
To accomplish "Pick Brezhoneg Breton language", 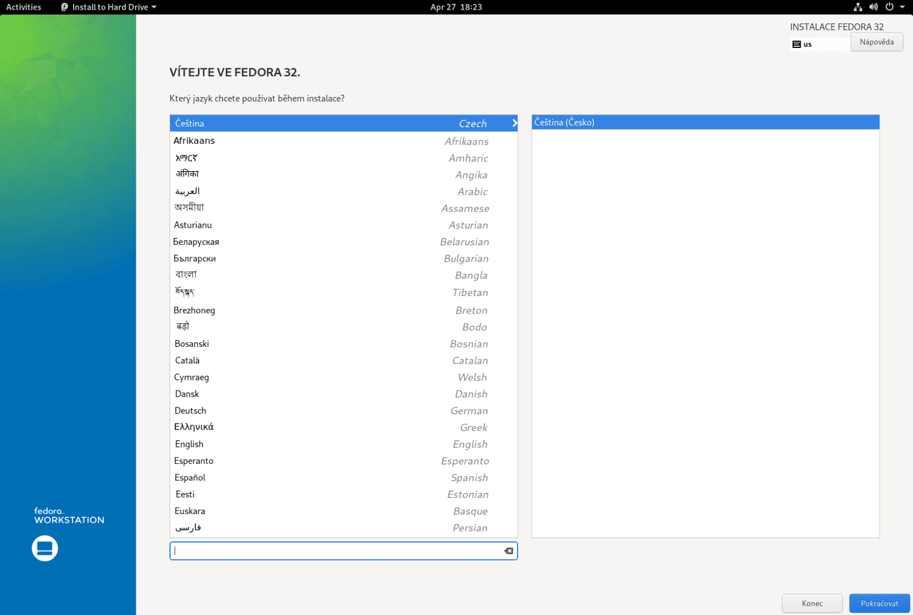I will 344,310.
